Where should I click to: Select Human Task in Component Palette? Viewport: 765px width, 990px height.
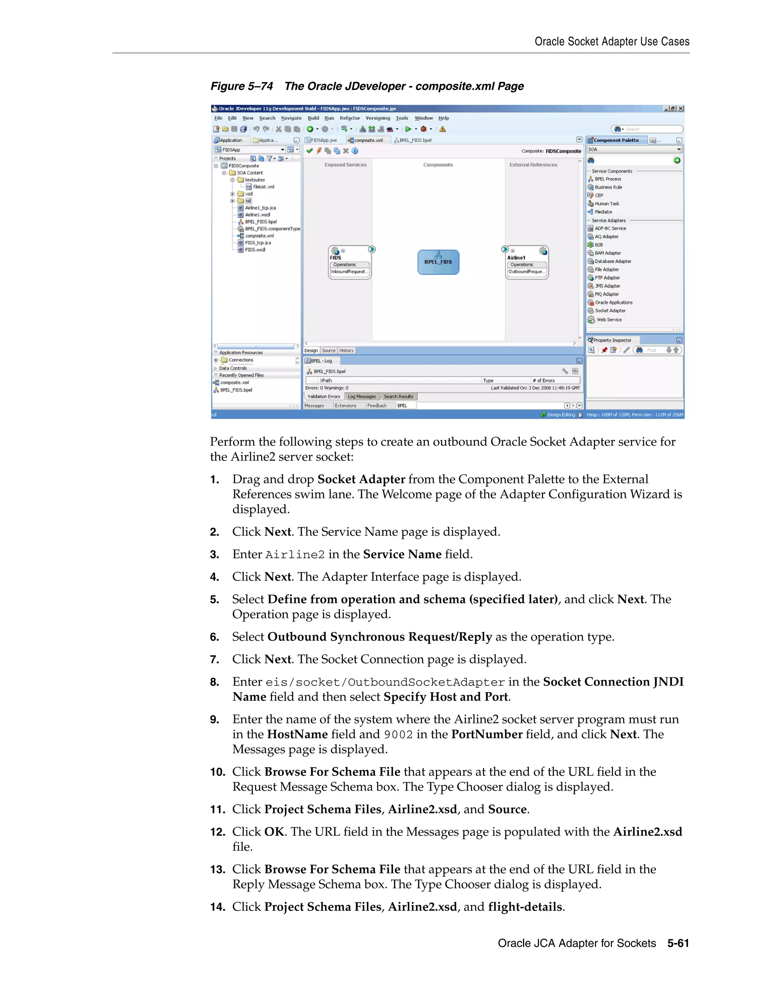pyautogui.click(x=604, y=204)
